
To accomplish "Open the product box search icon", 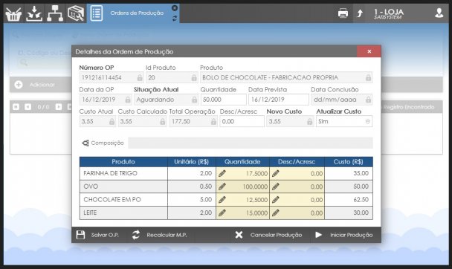I will [76, 13].
